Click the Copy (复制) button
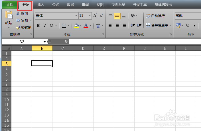Image resolution: width=201 pixels, height=131 pixels. 22,20
